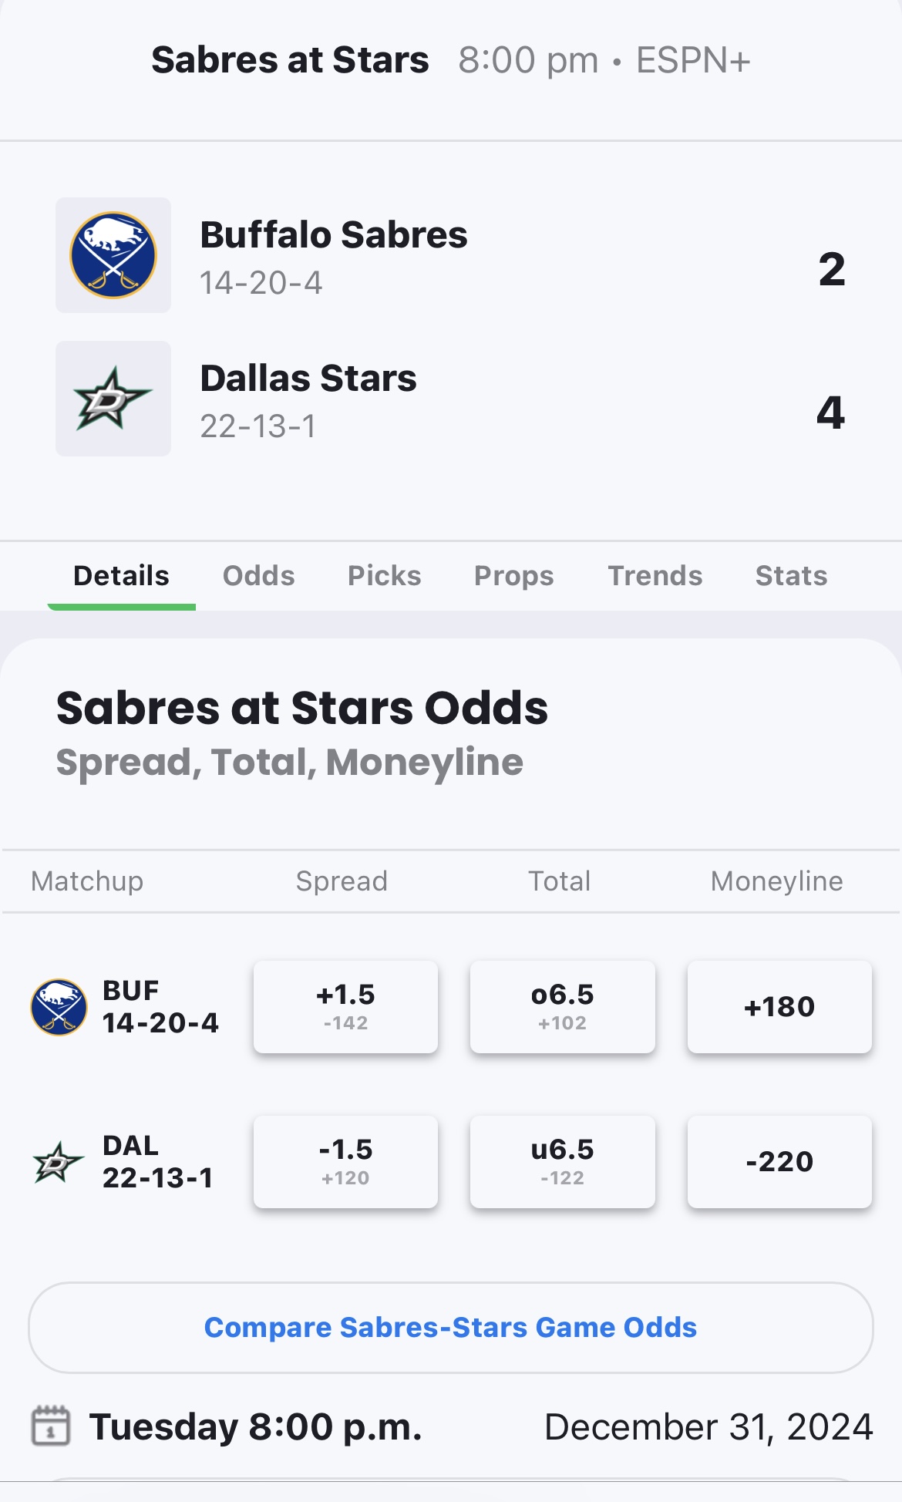Pick Dallas moneyline -220
This screenshot has height=1502, width=902.
coord(779,1162)
